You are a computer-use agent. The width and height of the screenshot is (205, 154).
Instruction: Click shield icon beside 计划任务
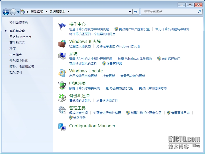coord(71,118)
